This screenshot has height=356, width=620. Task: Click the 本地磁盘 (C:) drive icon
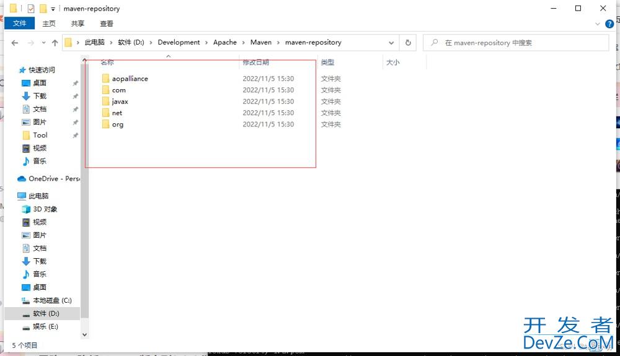click(26, 301)
